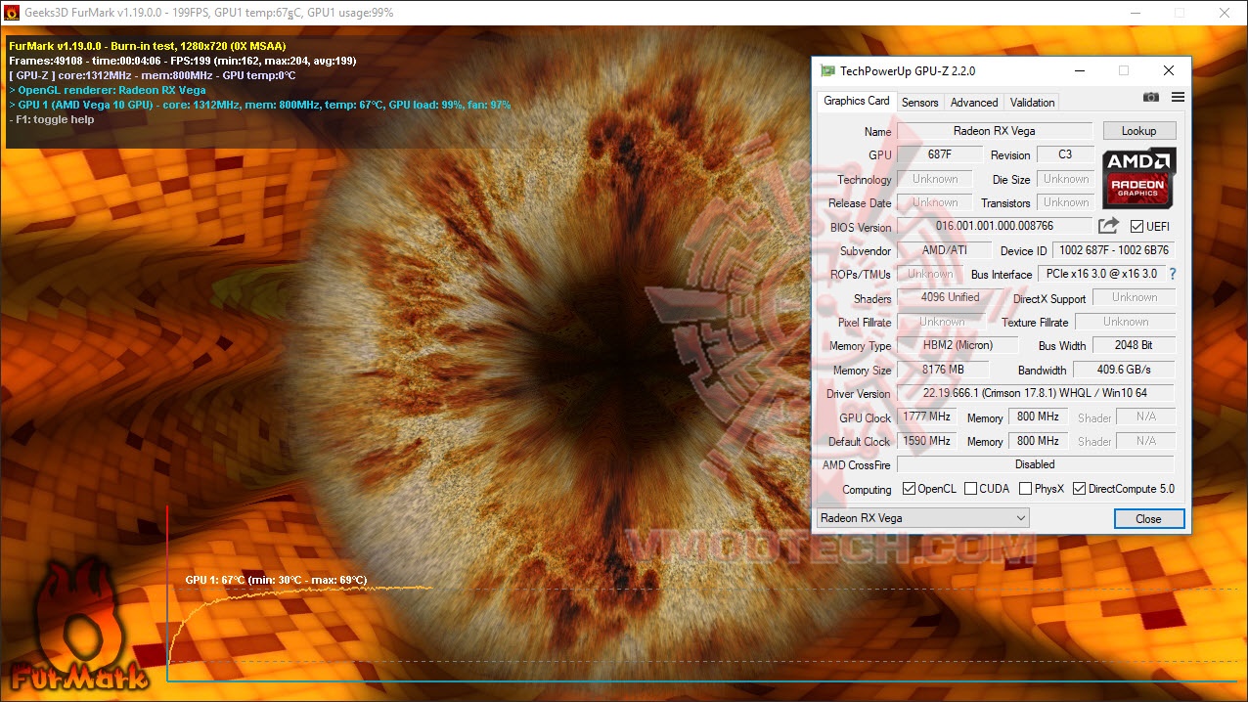Click the BIOS Version field value

pos(995,226)
